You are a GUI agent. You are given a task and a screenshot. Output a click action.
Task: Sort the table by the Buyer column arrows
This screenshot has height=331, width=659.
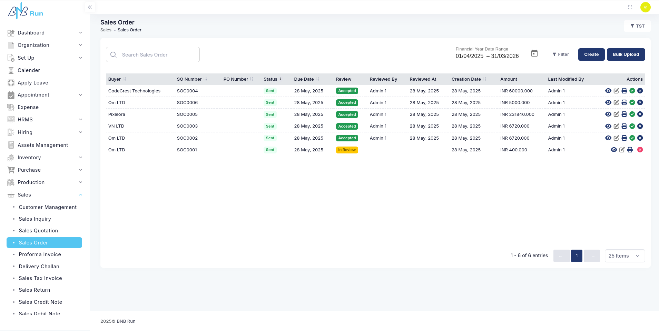124,79
